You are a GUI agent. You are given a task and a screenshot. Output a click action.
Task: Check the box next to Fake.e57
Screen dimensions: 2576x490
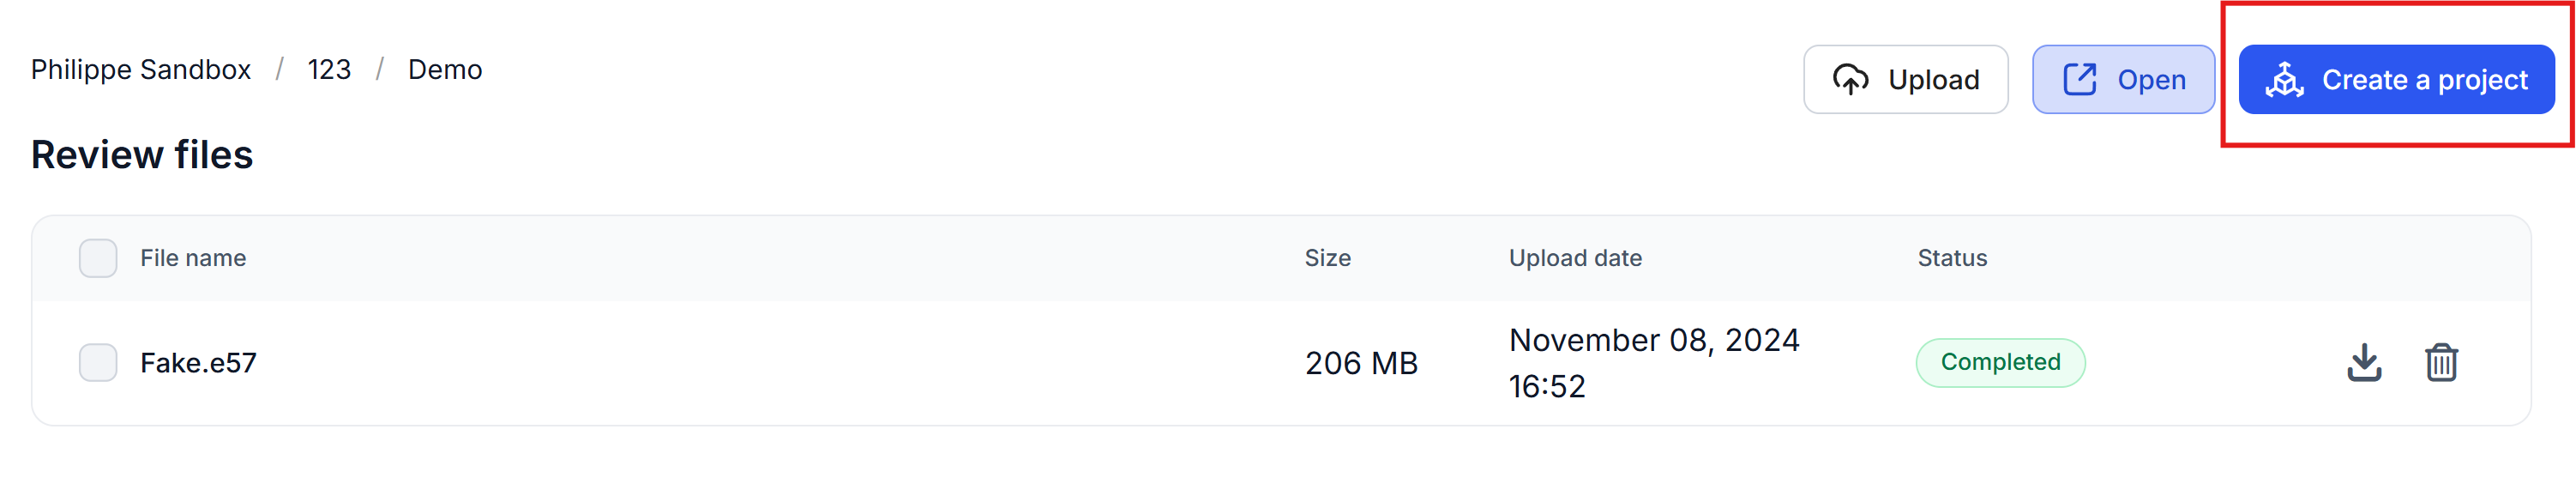click(x=98, y=362)
